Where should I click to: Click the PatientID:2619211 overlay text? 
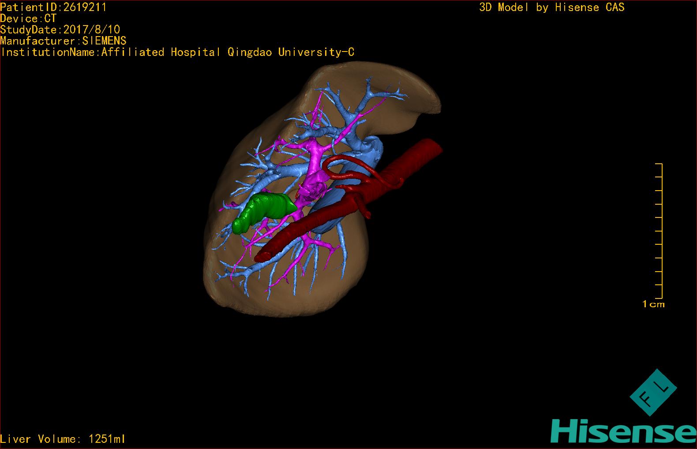point(53,7)
